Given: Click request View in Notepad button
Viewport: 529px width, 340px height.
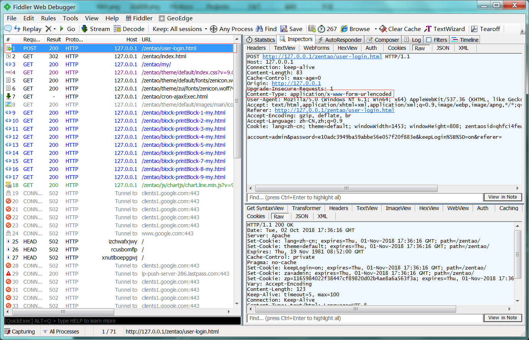Looking at the screenshot, I should coord(503,197).
